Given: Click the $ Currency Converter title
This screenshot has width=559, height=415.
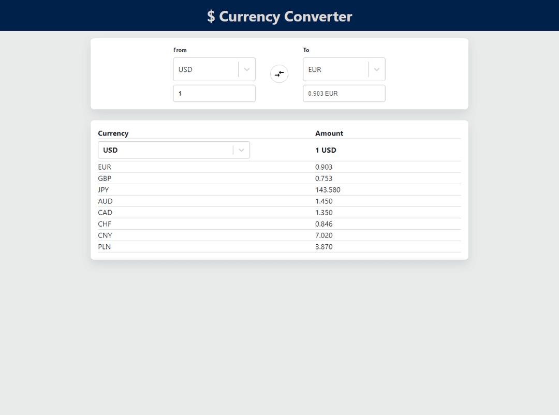Looking at the screenshot, I should (x=279, y=16).
